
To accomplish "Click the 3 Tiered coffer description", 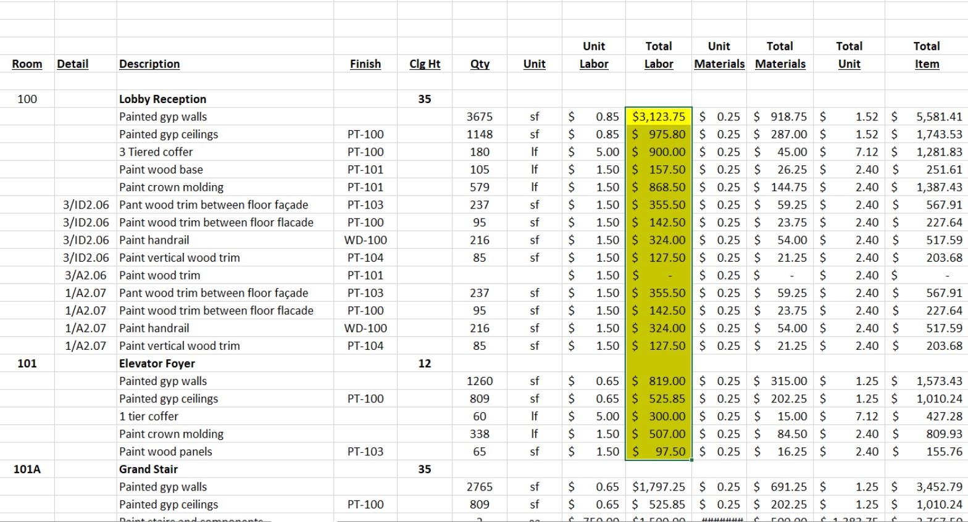I will (156, 152).
